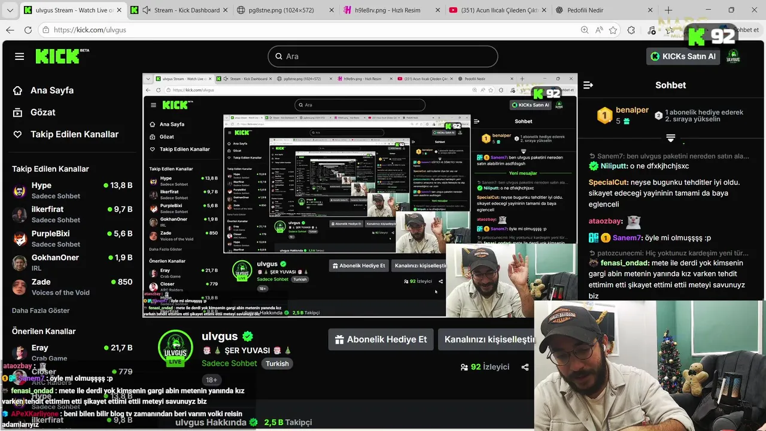This screenshot has width=766, height=431.
Task: Add page to favorites with star icon
Action: [613, 30]
